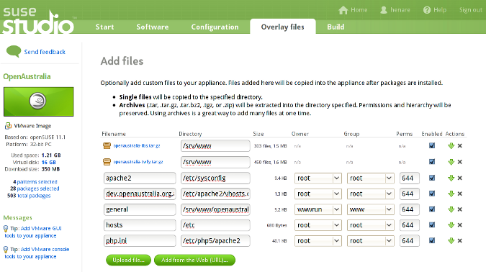
Task: Open Group dropdown for apache2
Action: click(x=370, y=178)
